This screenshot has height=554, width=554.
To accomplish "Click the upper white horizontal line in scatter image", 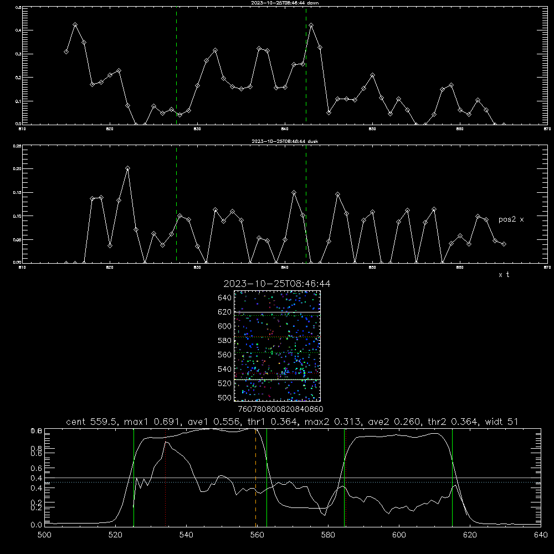I will point(277,312).
